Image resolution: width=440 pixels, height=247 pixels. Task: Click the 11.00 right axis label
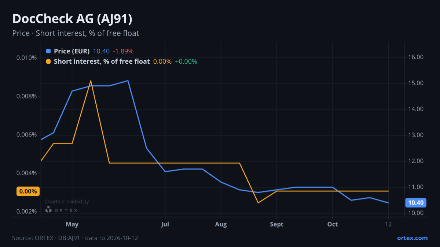pyautogui.click(x=415, y=187)
